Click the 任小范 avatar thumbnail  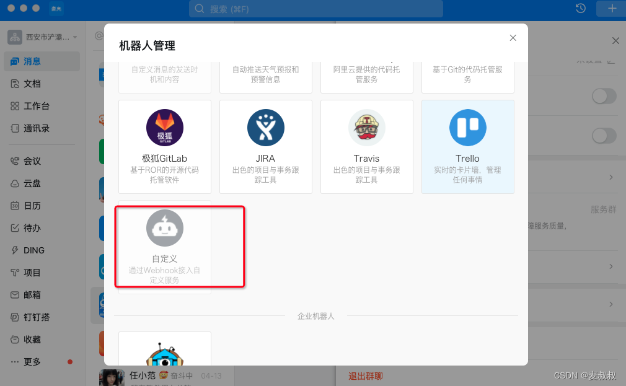tap(112, 377)
